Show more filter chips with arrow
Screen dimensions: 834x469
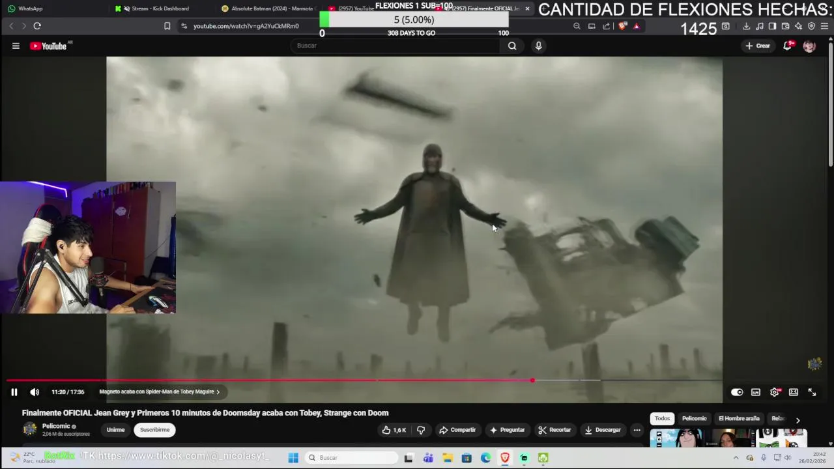[798, 420]
